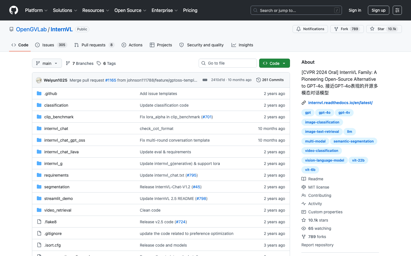Click Report repository link

click(x=317, y=245)
